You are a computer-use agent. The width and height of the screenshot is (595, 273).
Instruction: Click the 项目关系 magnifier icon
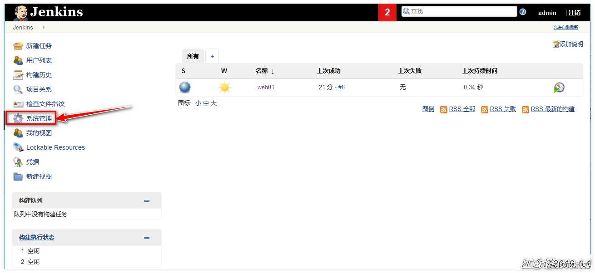click(18, 89)
